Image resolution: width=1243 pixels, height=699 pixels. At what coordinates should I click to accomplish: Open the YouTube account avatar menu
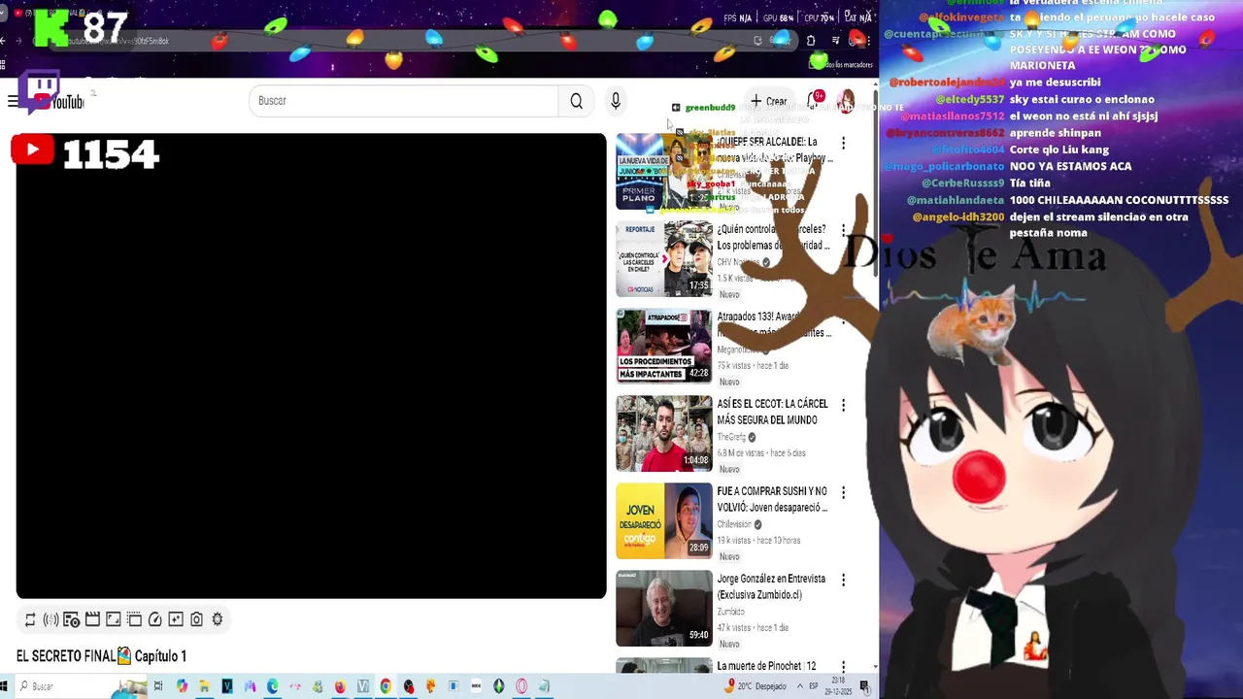tap(846, 101)
